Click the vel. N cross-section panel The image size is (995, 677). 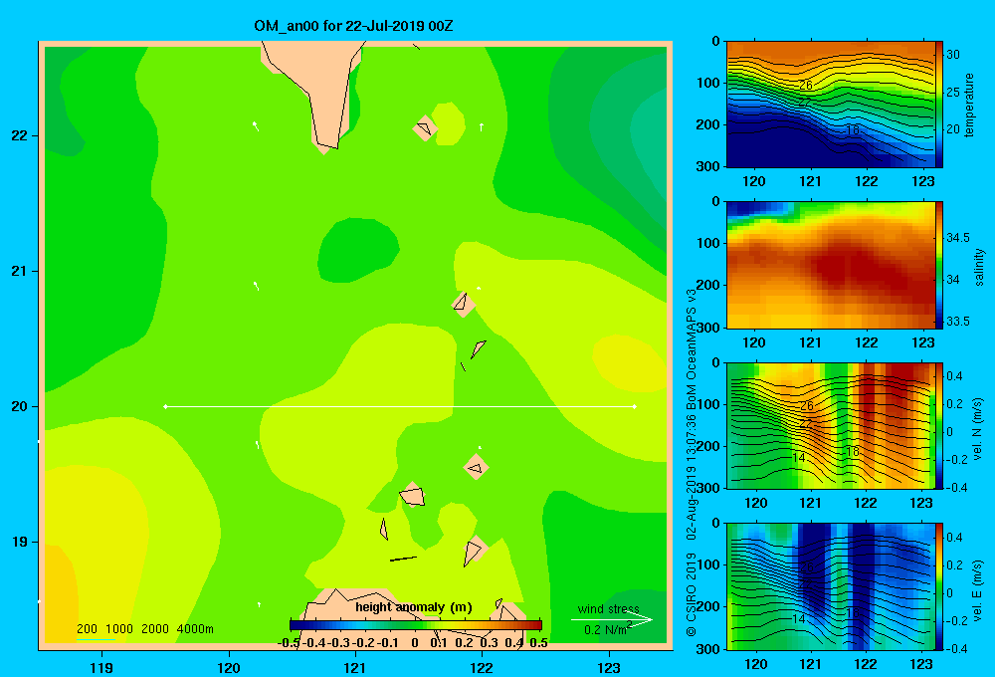[831, 425]
